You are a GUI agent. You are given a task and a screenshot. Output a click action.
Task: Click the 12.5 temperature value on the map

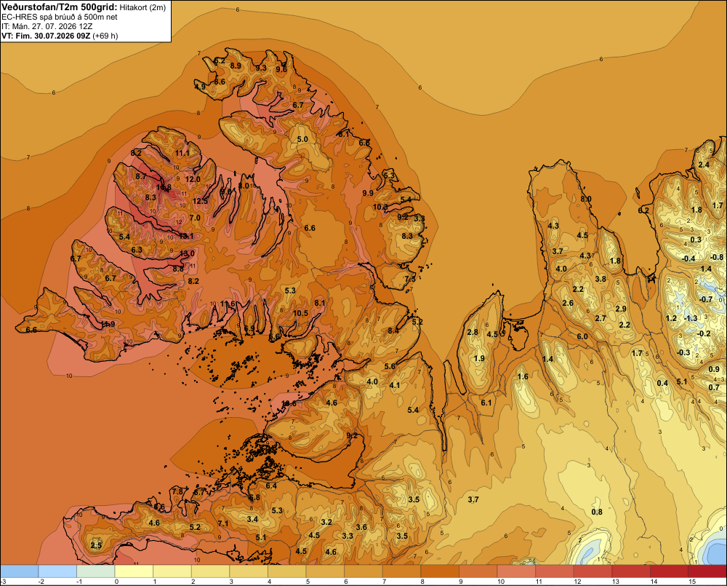click(201, 201)
